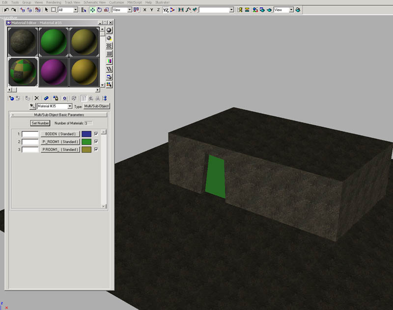
Task: Open the Rendering menu
Action: [x=54, y=2]
